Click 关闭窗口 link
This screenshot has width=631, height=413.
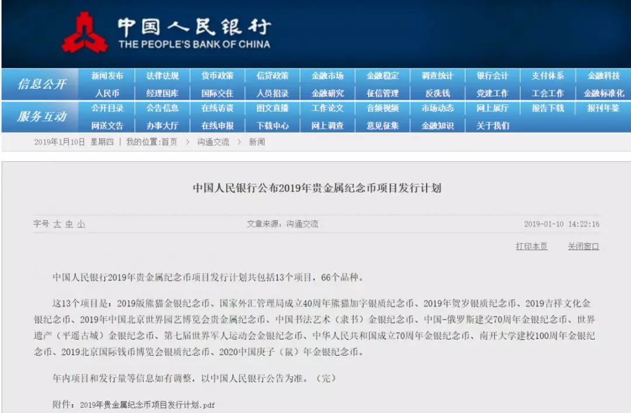click(583, 247)
